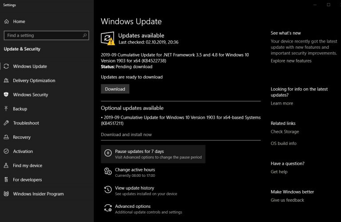Click the Optional updates available heading
Screen dimensions: 341x222
(132, 108)
